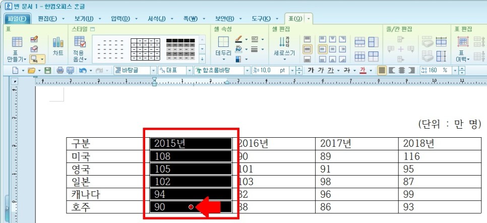Click the table cell containing 116
Viewport: 487px width, 223px height.
coord(440,156)
